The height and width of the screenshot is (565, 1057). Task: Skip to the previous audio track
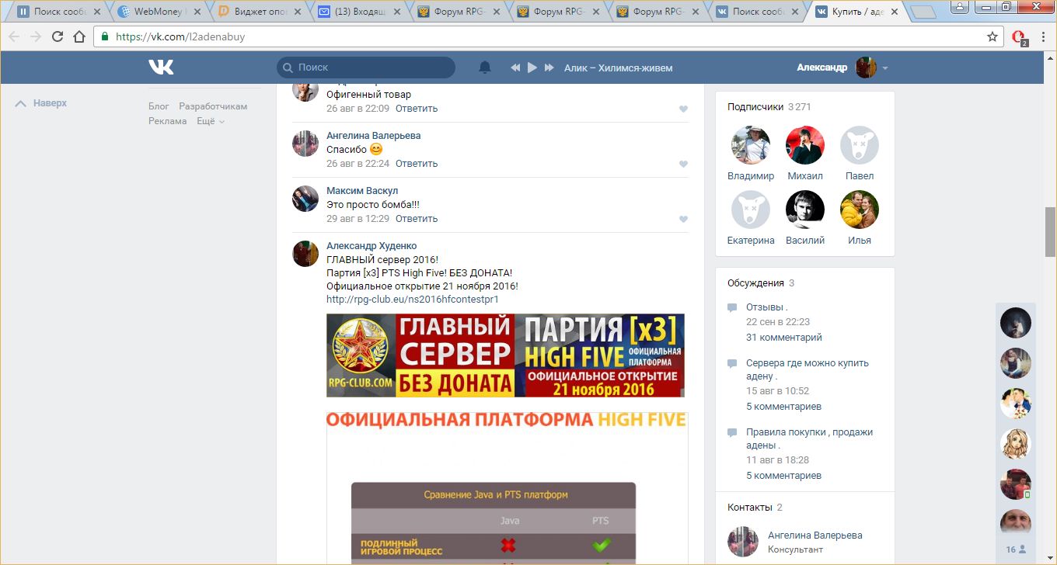[515, 68]
